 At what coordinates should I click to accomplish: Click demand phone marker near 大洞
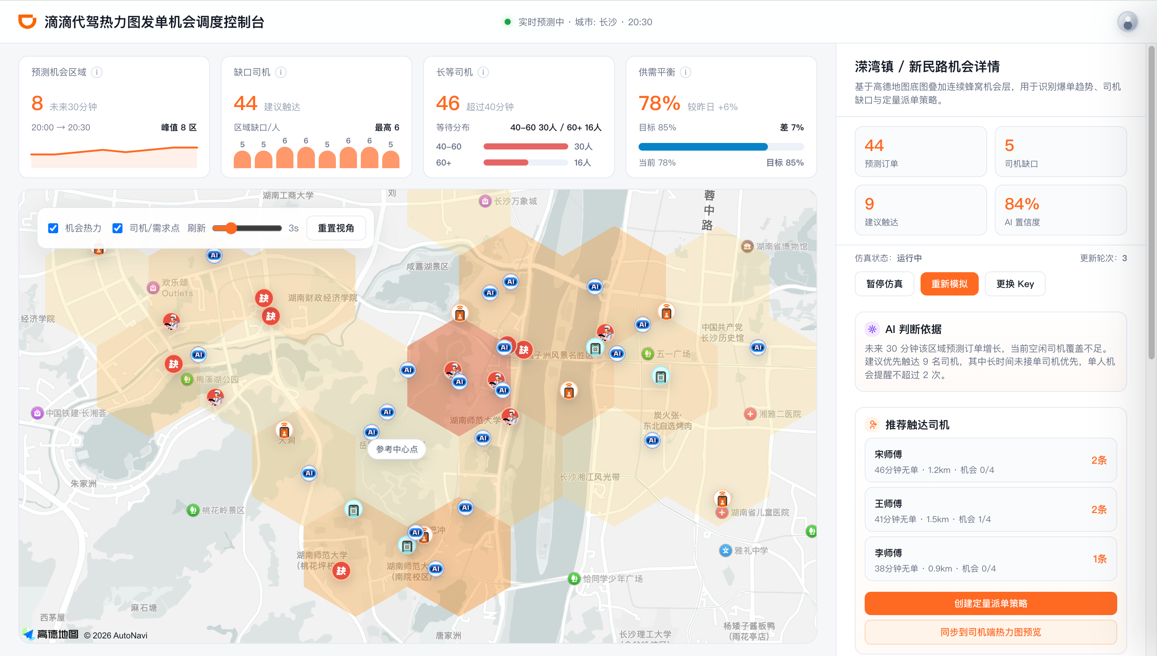click(284, 430)
